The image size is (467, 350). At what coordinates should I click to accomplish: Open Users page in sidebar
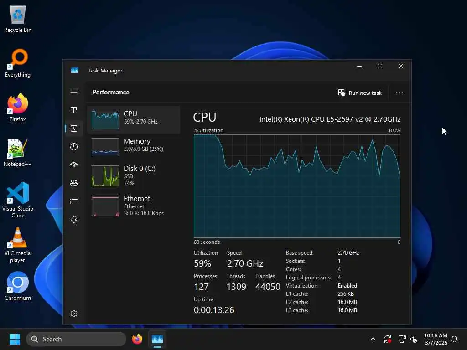point(74,183)
